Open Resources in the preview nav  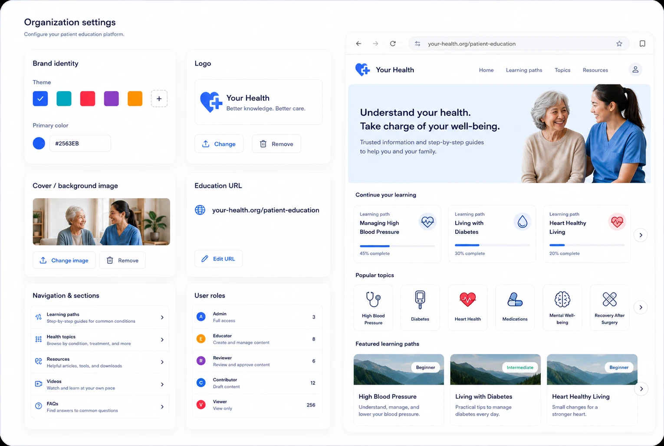595,70
